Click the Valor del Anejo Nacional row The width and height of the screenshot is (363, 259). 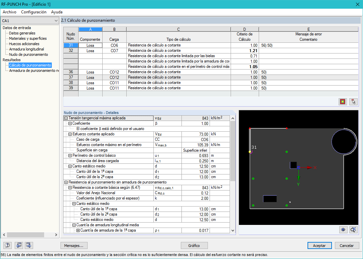pos(146,193)
